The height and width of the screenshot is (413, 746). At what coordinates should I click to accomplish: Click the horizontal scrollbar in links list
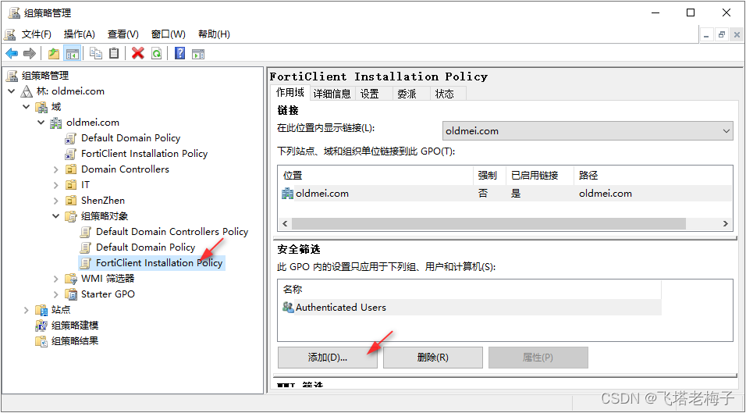[488, 223]
